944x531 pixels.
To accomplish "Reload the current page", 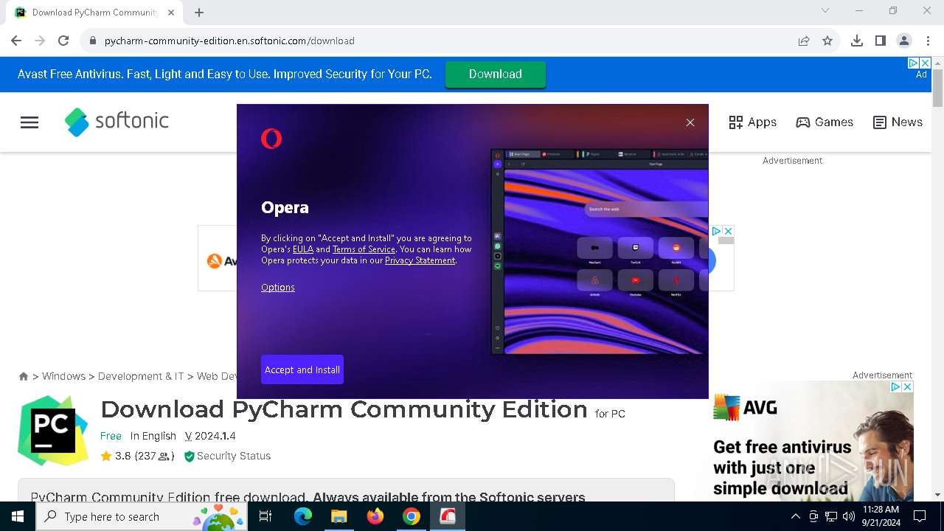I will pyautogui.click(x=63, y=41).
